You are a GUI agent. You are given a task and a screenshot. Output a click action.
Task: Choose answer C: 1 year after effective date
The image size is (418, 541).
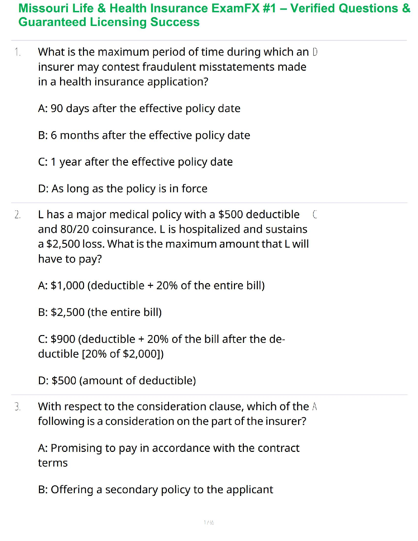pyautogui.click(x=135, y=162)
